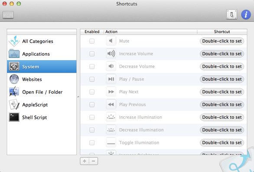Select the AppleScript category label

coord(35,105)
